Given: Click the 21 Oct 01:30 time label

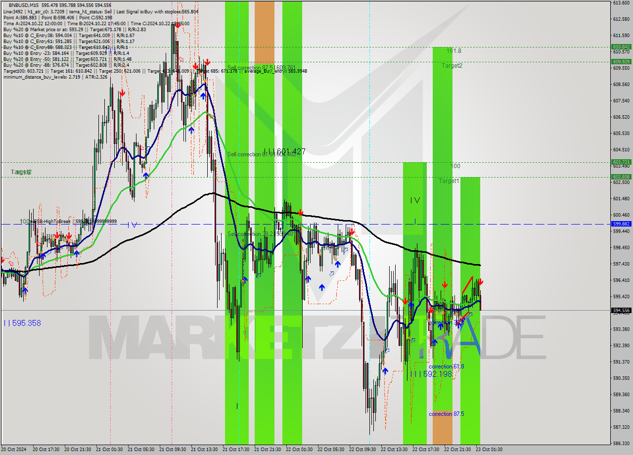Looking at the screenshot, I should 109,450.
